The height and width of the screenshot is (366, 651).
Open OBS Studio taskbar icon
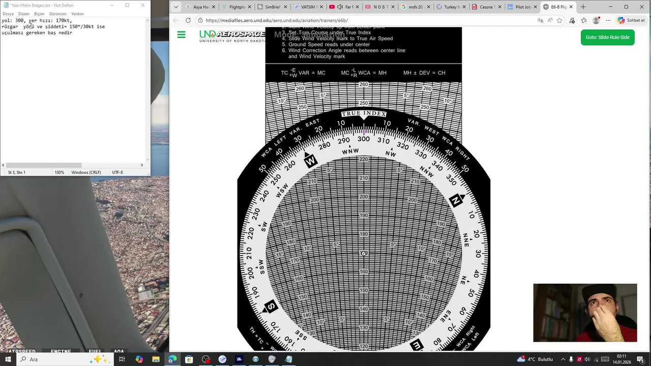(205, 359)
